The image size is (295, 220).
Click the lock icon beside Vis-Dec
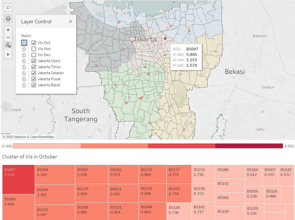(x=24, y=55)
